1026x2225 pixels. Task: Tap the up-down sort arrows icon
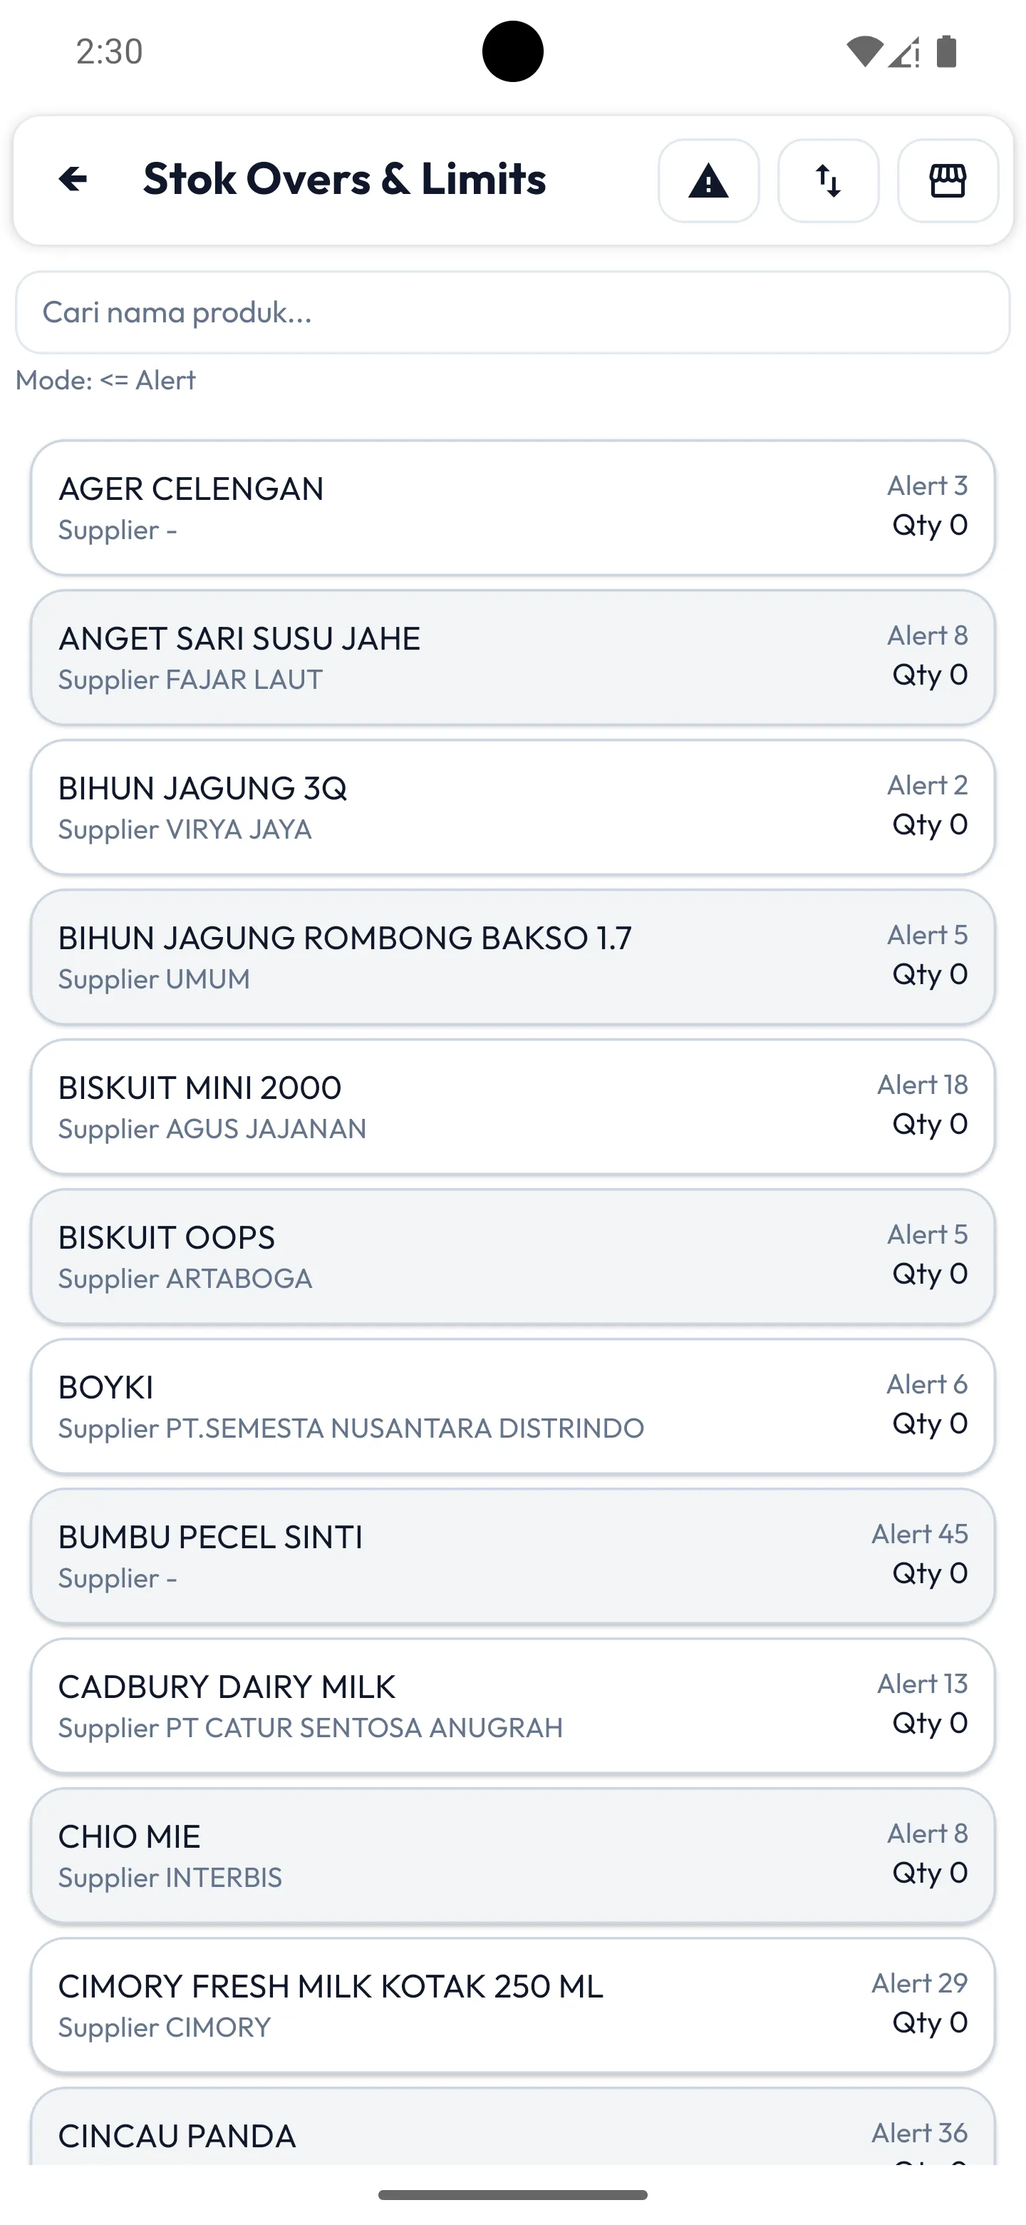click(829, 181)
